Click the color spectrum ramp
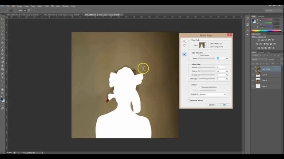This screenshot has width=284, height=159. pyautogui.click(x=266, y=31)
